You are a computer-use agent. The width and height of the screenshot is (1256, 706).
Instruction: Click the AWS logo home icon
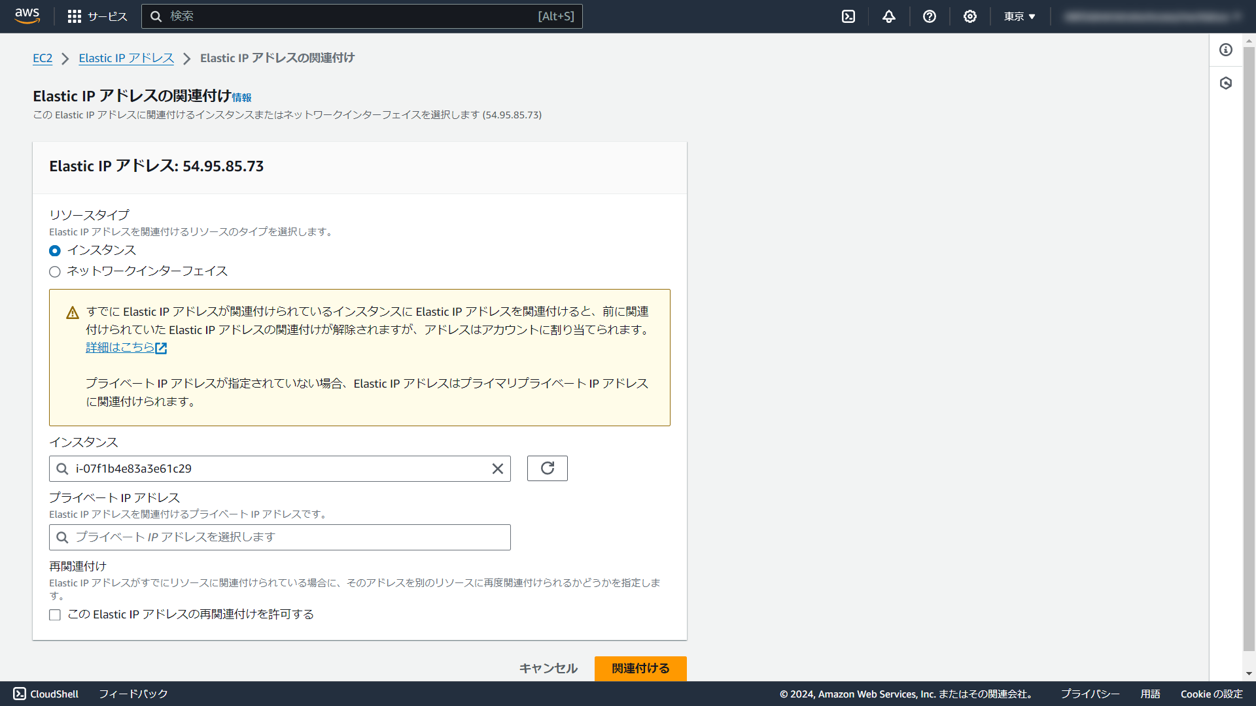click(x=27, y=16)
